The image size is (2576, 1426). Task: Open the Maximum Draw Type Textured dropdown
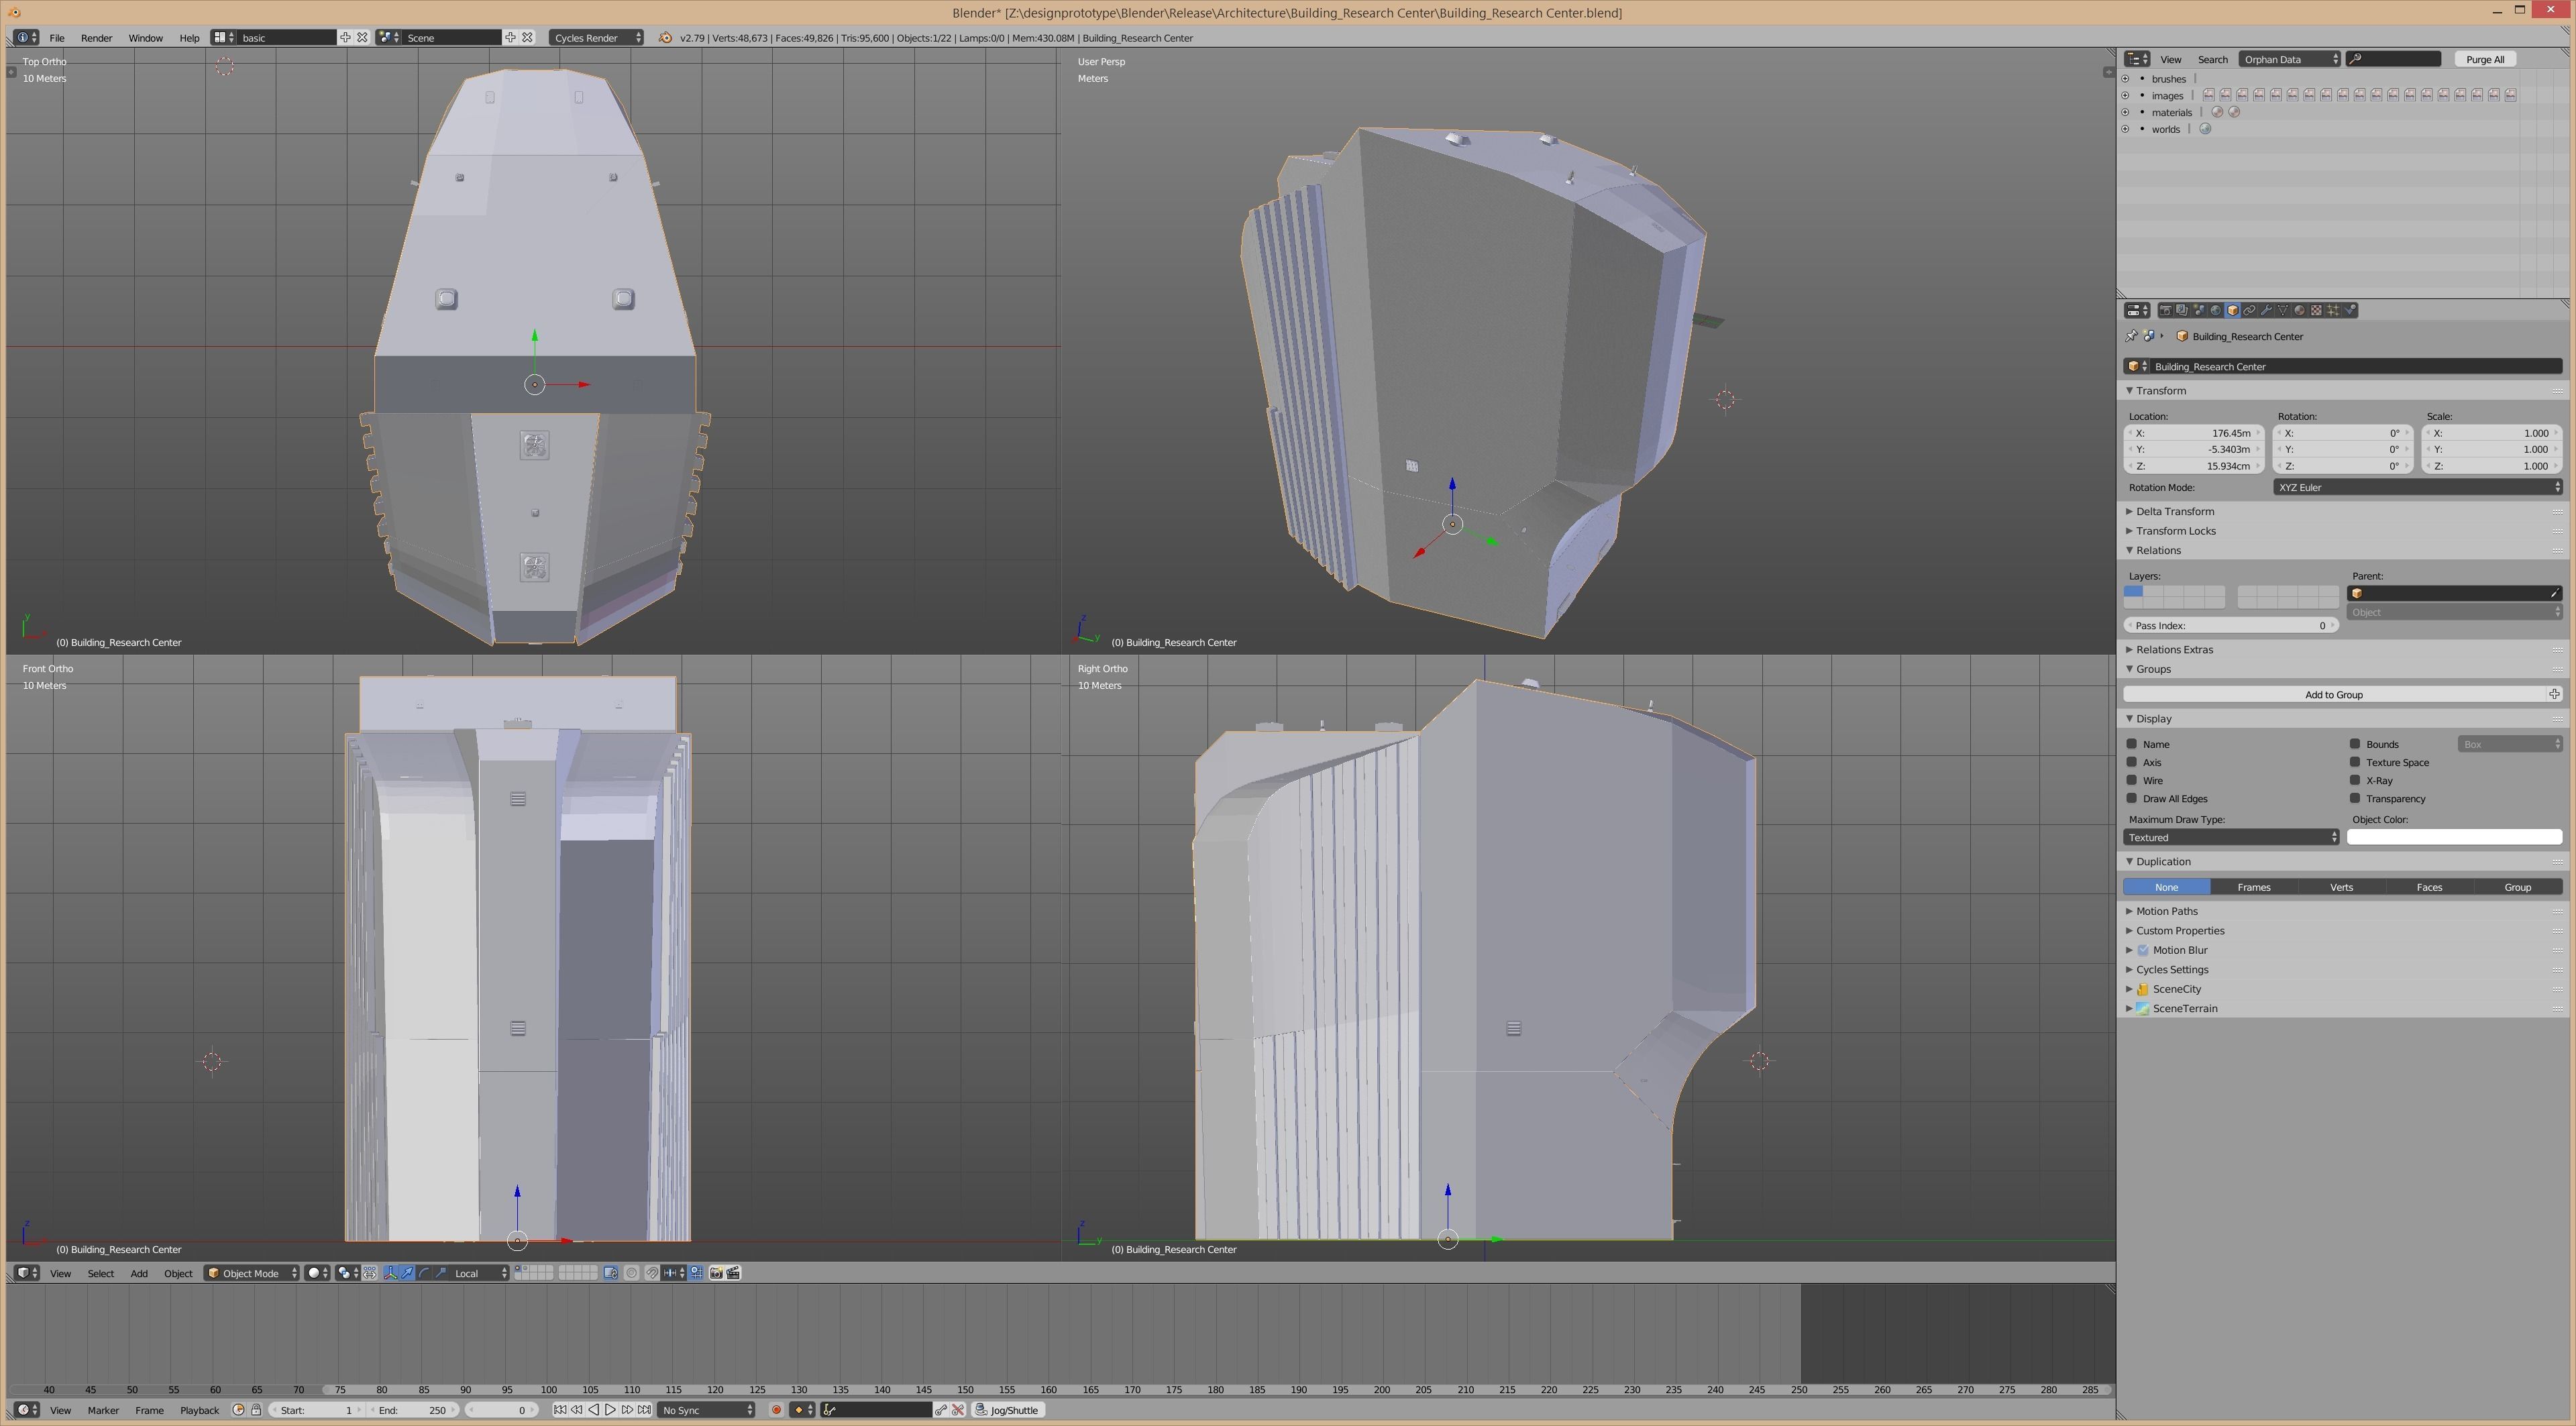tap(2231, 837)
